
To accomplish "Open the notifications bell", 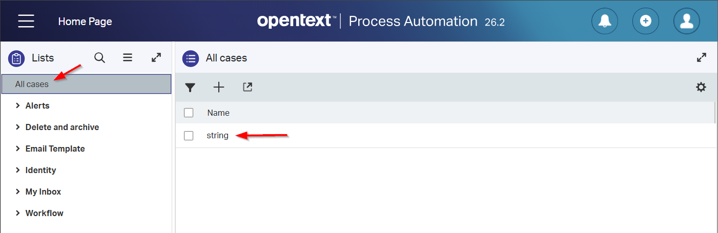I will [605, 21].
